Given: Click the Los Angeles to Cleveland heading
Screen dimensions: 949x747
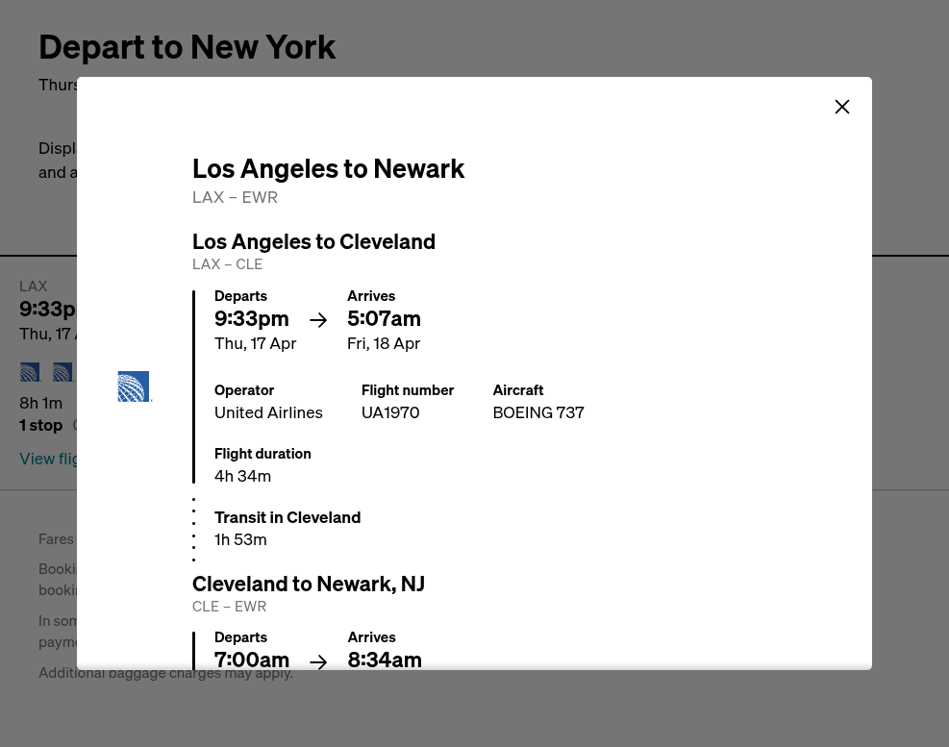Looking at the screenshot, I should (313, 241).
